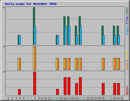
Task: Click day label 29 on the axis
Action: point(114,98)
